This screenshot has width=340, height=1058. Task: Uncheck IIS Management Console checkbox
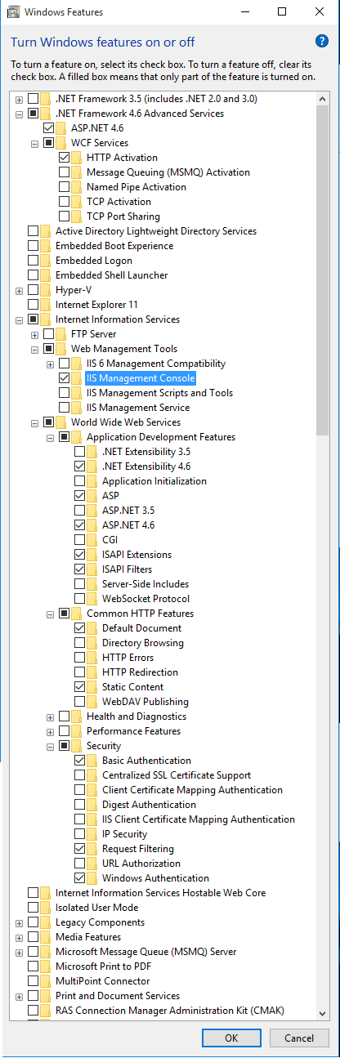point(64,378)
